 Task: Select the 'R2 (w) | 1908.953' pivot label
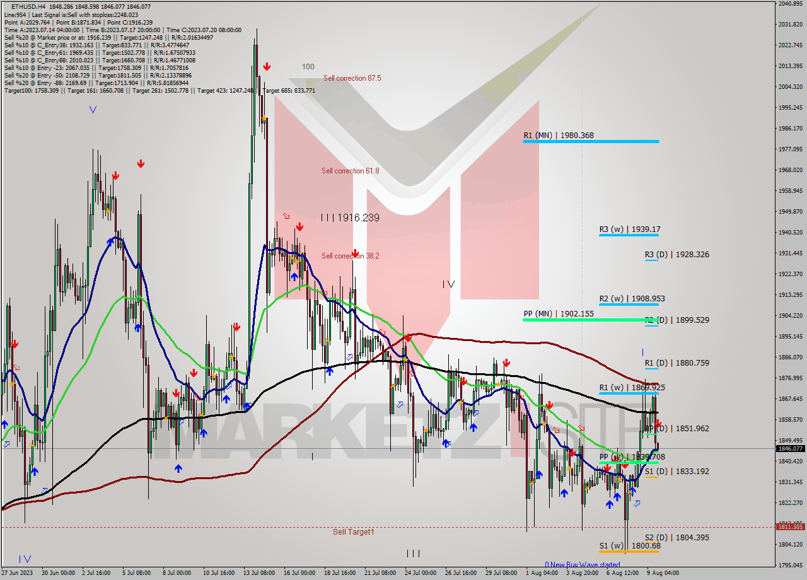pyautogui.click(x=632, y=299)
